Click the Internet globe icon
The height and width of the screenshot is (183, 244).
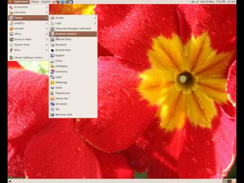[11, 28]
